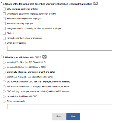Select Incoming LLS fellow radio option
Image resolution: width=130 pixels, height=123 pixels.
pyautogui.click(x=4, y=67)
